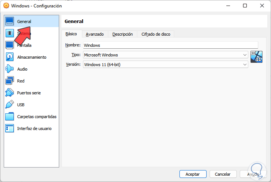The width and height of the screenshot is (271, 182).
Task: Click the Nombre text field
Action: pos(165,45)
